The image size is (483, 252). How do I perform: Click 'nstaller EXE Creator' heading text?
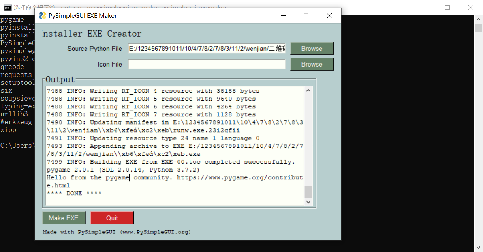tap(92, 34)
